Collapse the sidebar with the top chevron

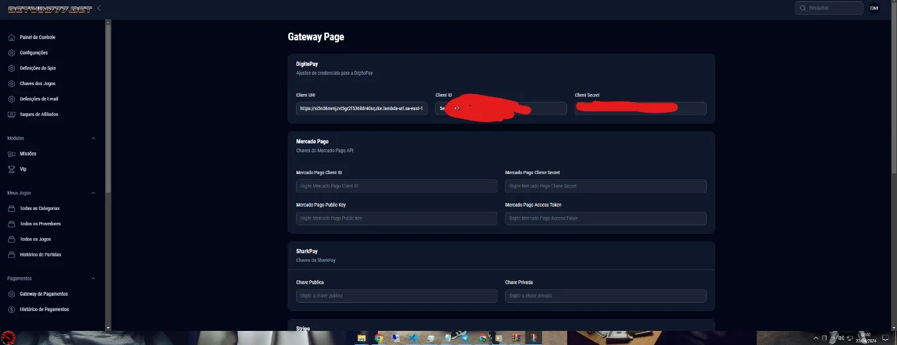[x=99, y=8]
